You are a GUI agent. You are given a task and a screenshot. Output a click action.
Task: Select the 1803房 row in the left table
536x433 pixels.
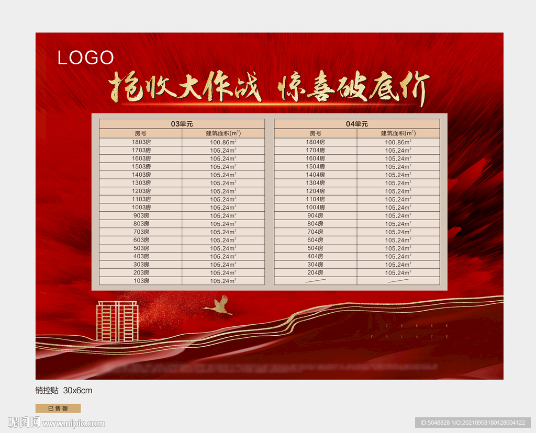pyautogui.click(x=142, y=141)
